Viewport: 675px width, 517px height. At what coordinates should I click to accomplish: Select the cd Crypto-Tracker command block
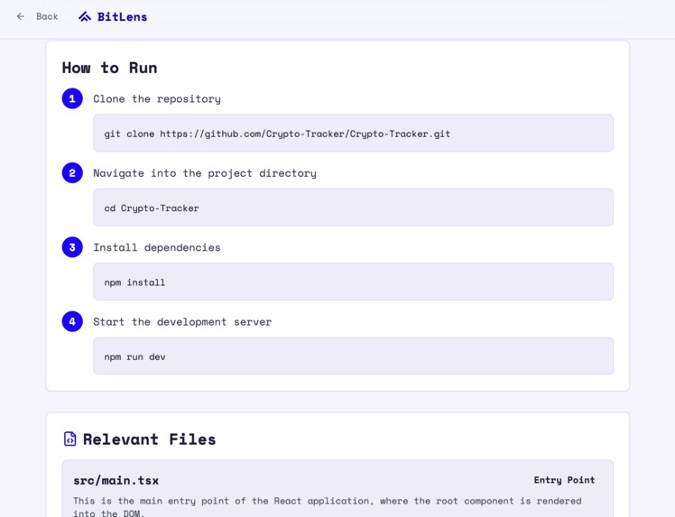click(353, 208)
